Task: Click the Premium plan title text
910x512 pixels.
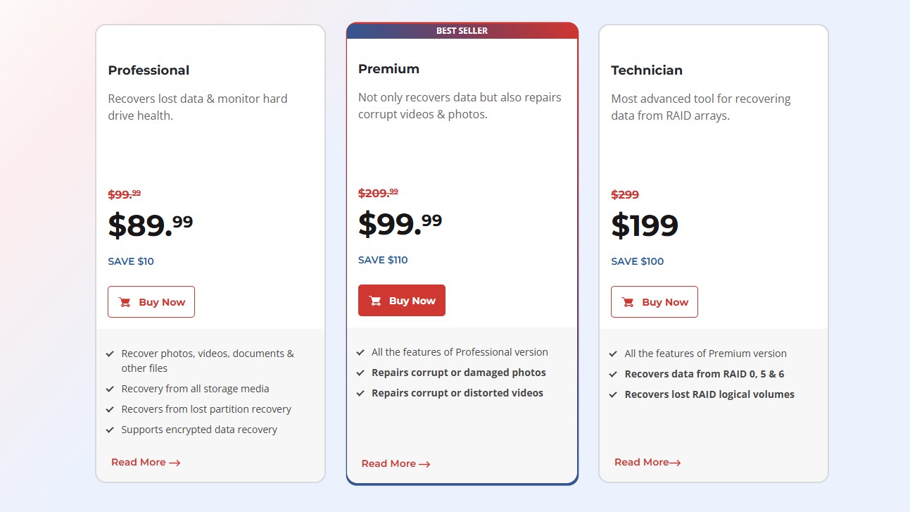Action: 388,69
